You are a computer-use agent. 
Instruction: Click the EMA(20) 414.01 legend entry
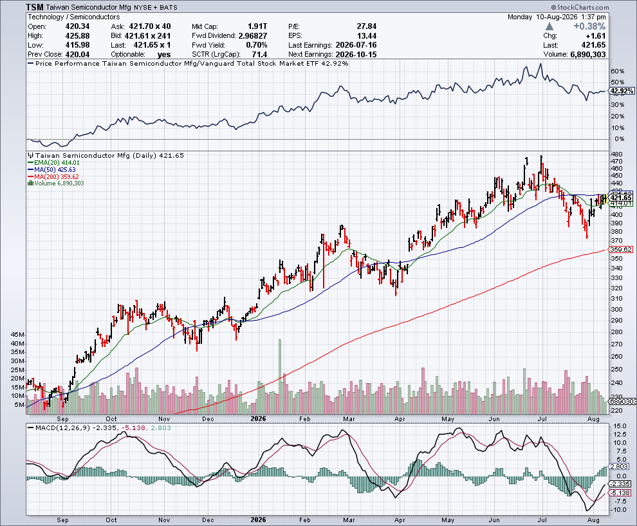point(54,163)
